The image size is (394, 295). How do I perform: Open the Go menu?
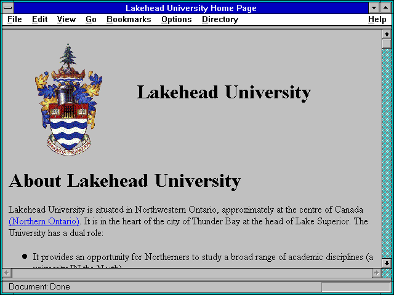tap(91, 20)
